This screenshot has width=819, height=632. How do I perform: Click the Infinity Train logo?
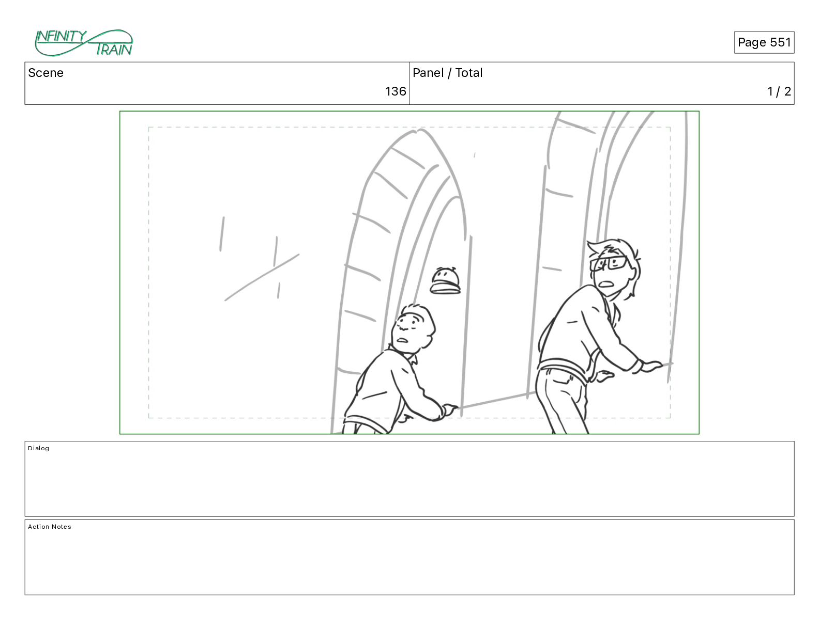click(x=84, y=43)
